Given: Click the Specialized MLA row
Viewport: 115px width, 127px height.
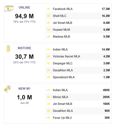Looking at the screenshot, I should [x=79, y=77].
